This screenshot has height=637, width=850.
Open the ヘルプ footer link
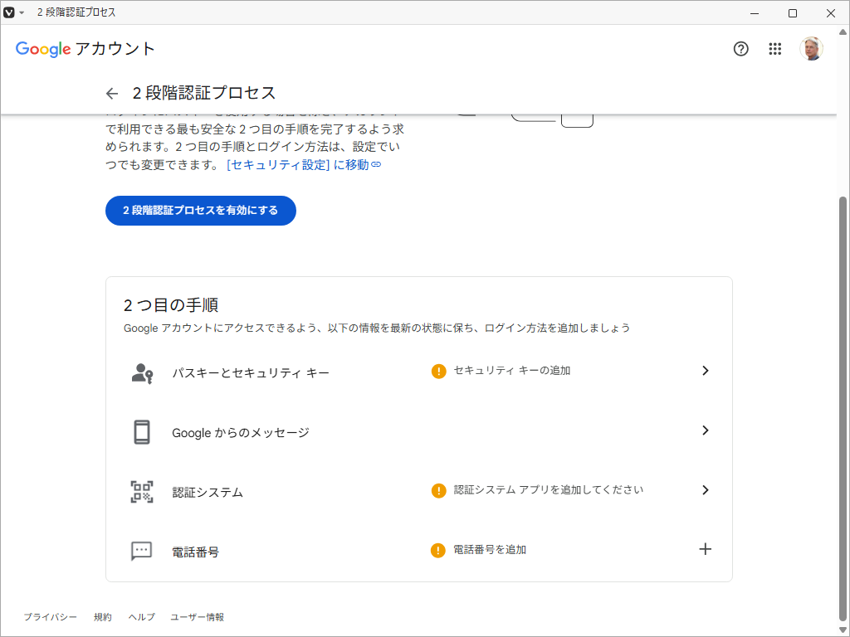pos(141,617)
